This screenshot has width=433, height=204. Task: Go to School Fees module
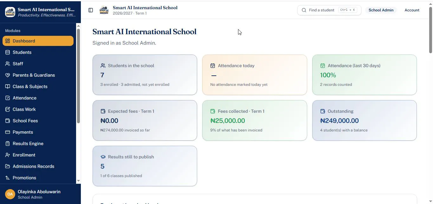[x=38, y=121]
